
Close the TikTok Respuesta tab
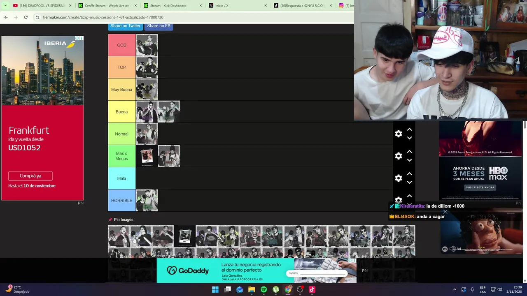click(x=331, y=6)
